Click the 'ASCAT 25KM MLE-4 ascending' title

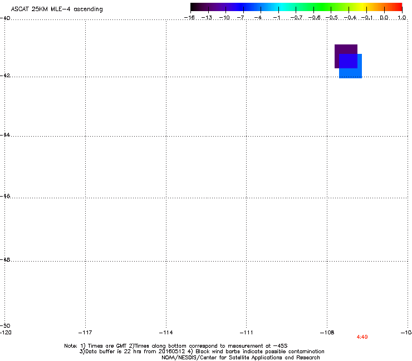(57, 9)
